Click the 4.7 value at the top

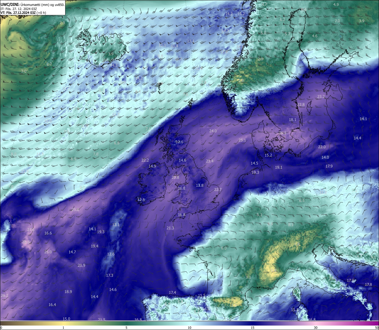[x=264, y=5]
